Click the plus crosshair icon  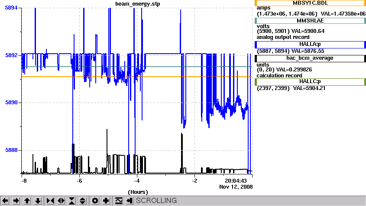(106, 201)
